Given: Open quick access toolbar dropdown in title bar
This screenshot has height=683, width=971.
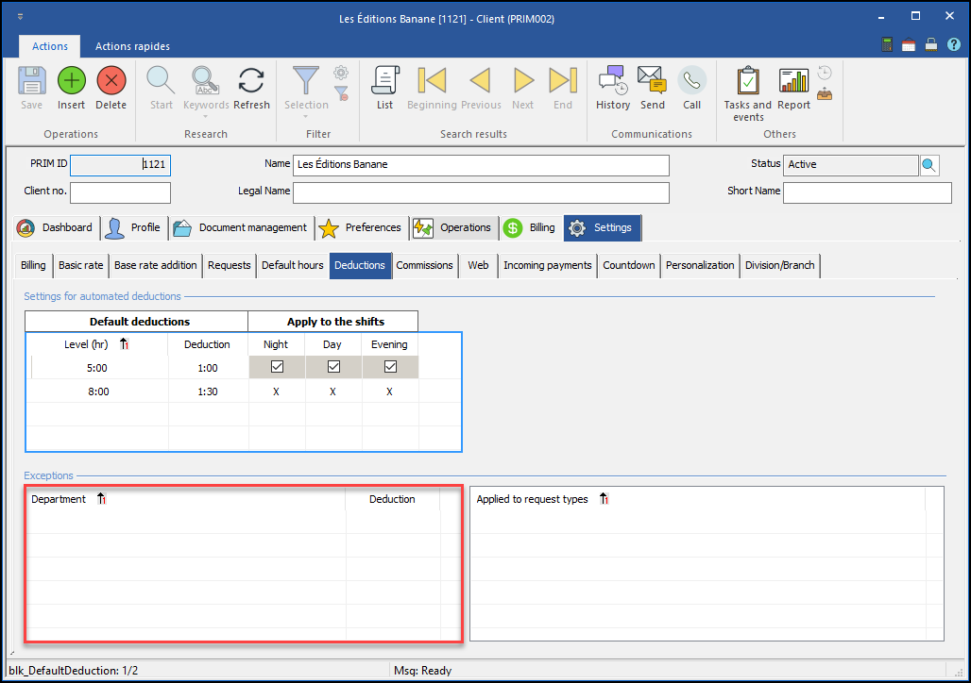Looking at the screenshot, I should (x=20, y=17).
